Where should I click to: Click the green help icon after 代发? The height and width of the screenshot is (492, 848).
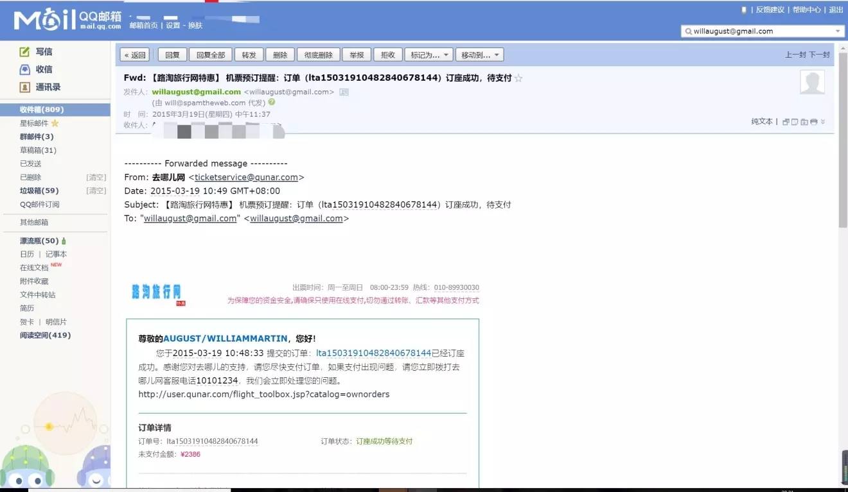click(272, 102)
